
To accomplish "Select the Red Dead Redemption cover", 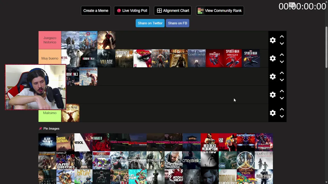I will pos(210,142).
